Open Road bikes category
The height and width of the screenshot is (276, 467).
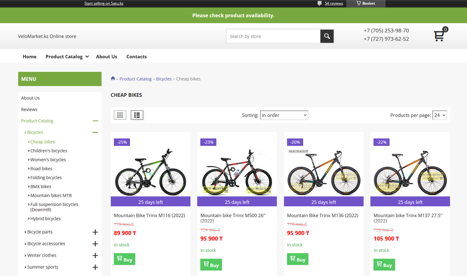click(x=41, y=169)
